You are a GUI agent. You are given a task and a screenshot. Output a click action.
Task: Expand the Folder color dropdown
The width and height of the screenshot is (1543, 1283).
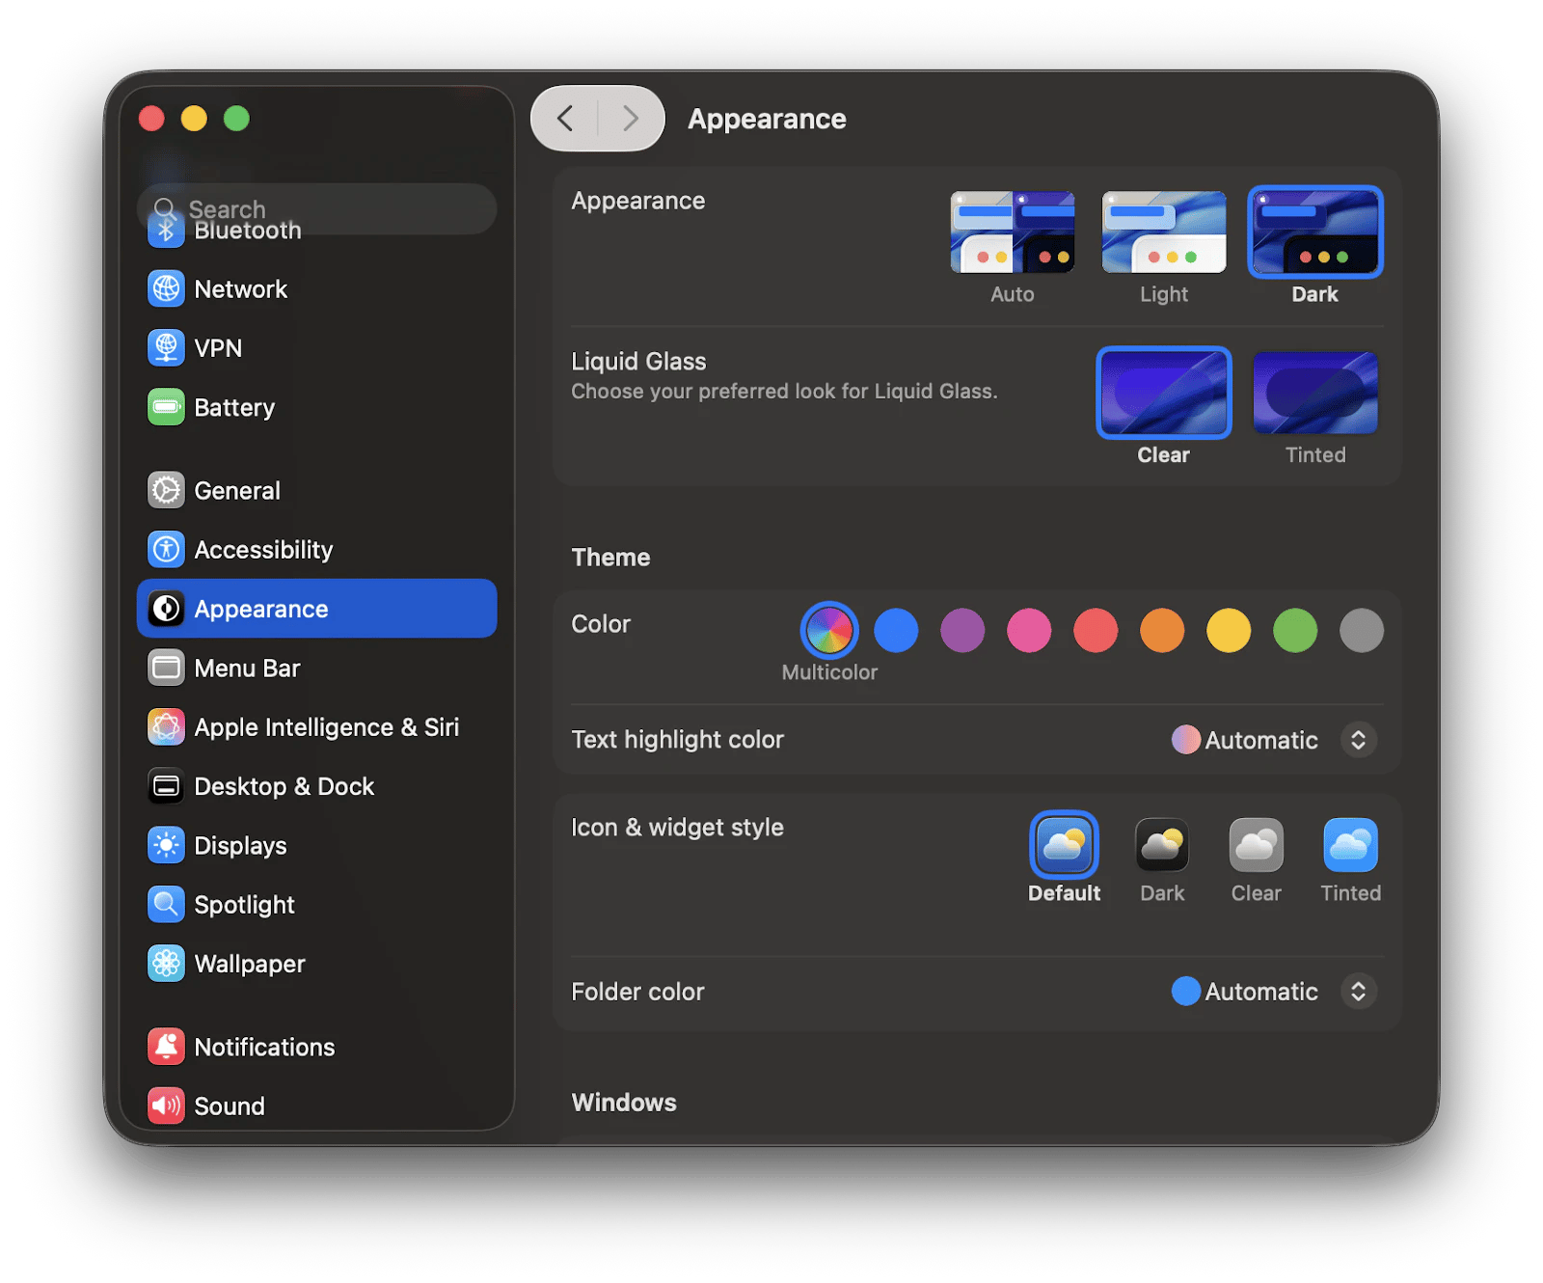[x=1358, y=992]
